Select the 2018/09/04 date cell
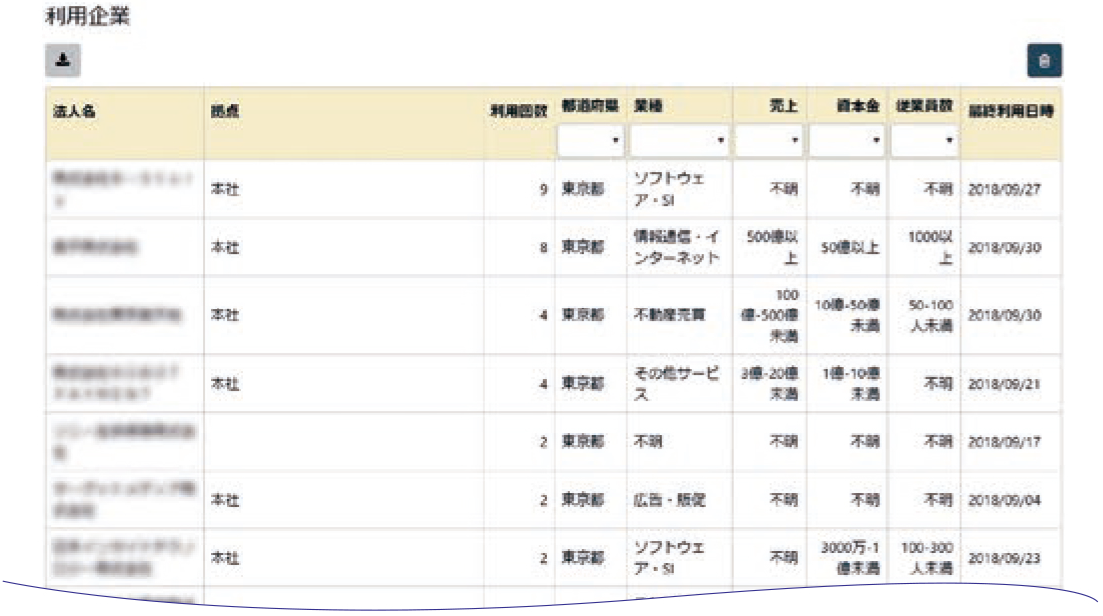Viewport: 1103px width, 616px height. (x=1004, y=500)
